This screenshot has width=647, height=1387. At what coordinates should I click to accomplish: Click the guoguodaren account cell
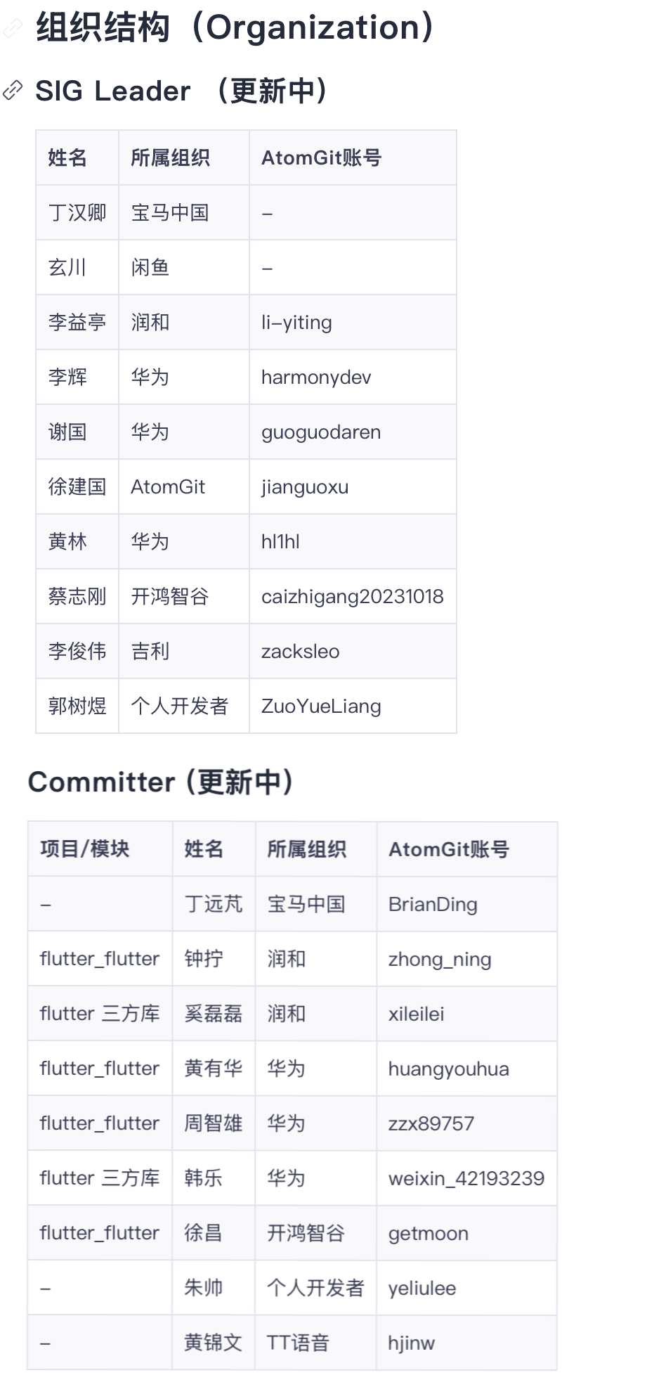coord(321,432)
